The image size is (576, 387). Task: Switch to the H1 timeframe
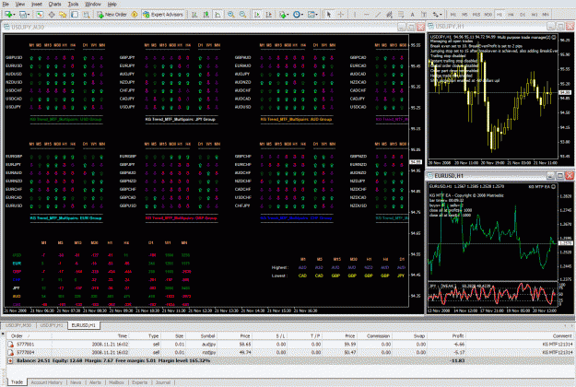500,15
